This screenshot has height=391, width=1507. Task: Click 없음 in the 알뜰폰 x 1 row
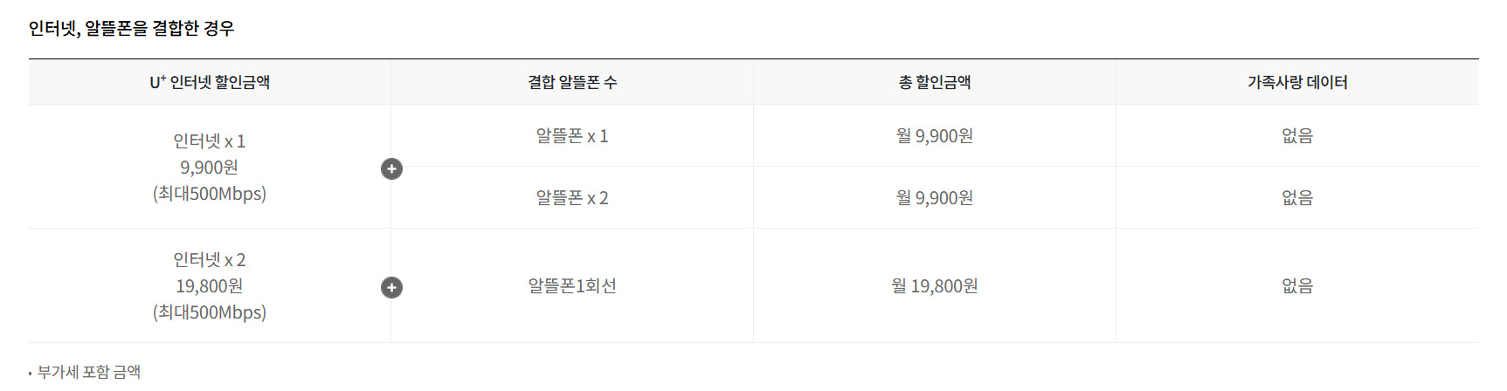pos(1297,136)
